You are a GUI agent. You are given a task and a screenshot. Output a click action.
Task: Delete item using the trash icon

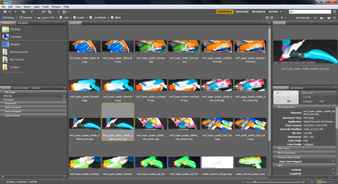(334, 18)
